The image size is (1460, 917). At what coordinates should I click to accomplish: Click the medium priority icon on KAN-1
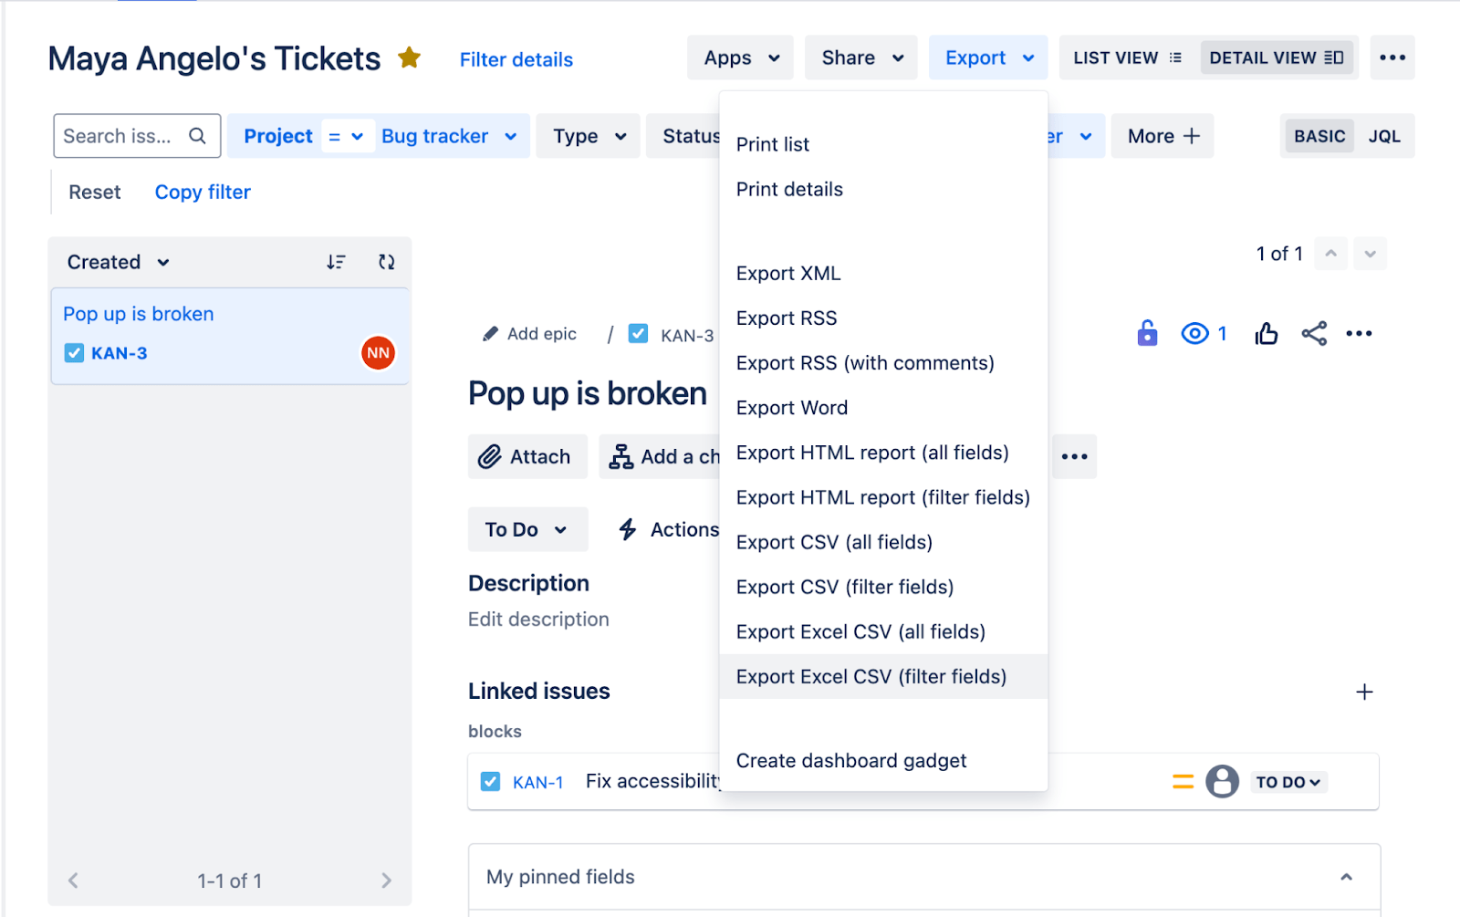click(x=1183, y=781)
